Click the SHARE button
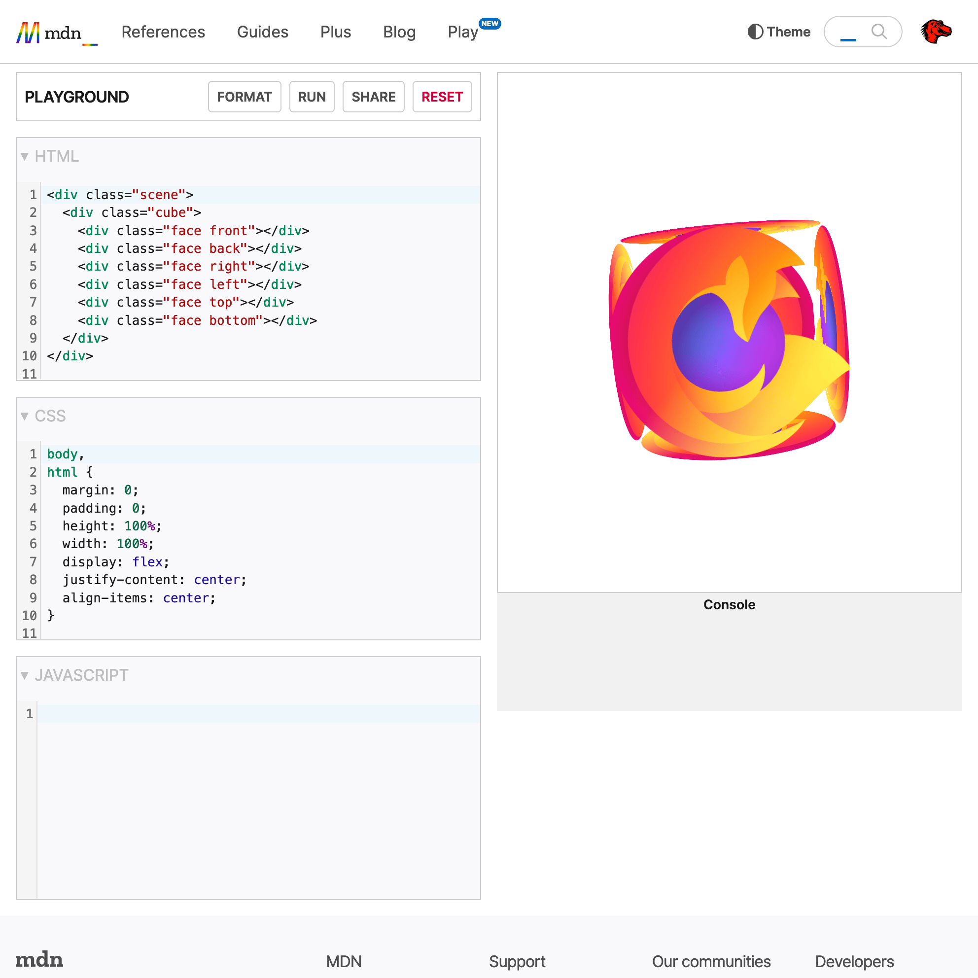This screenshot has height=978, width=978. point(373,97)
